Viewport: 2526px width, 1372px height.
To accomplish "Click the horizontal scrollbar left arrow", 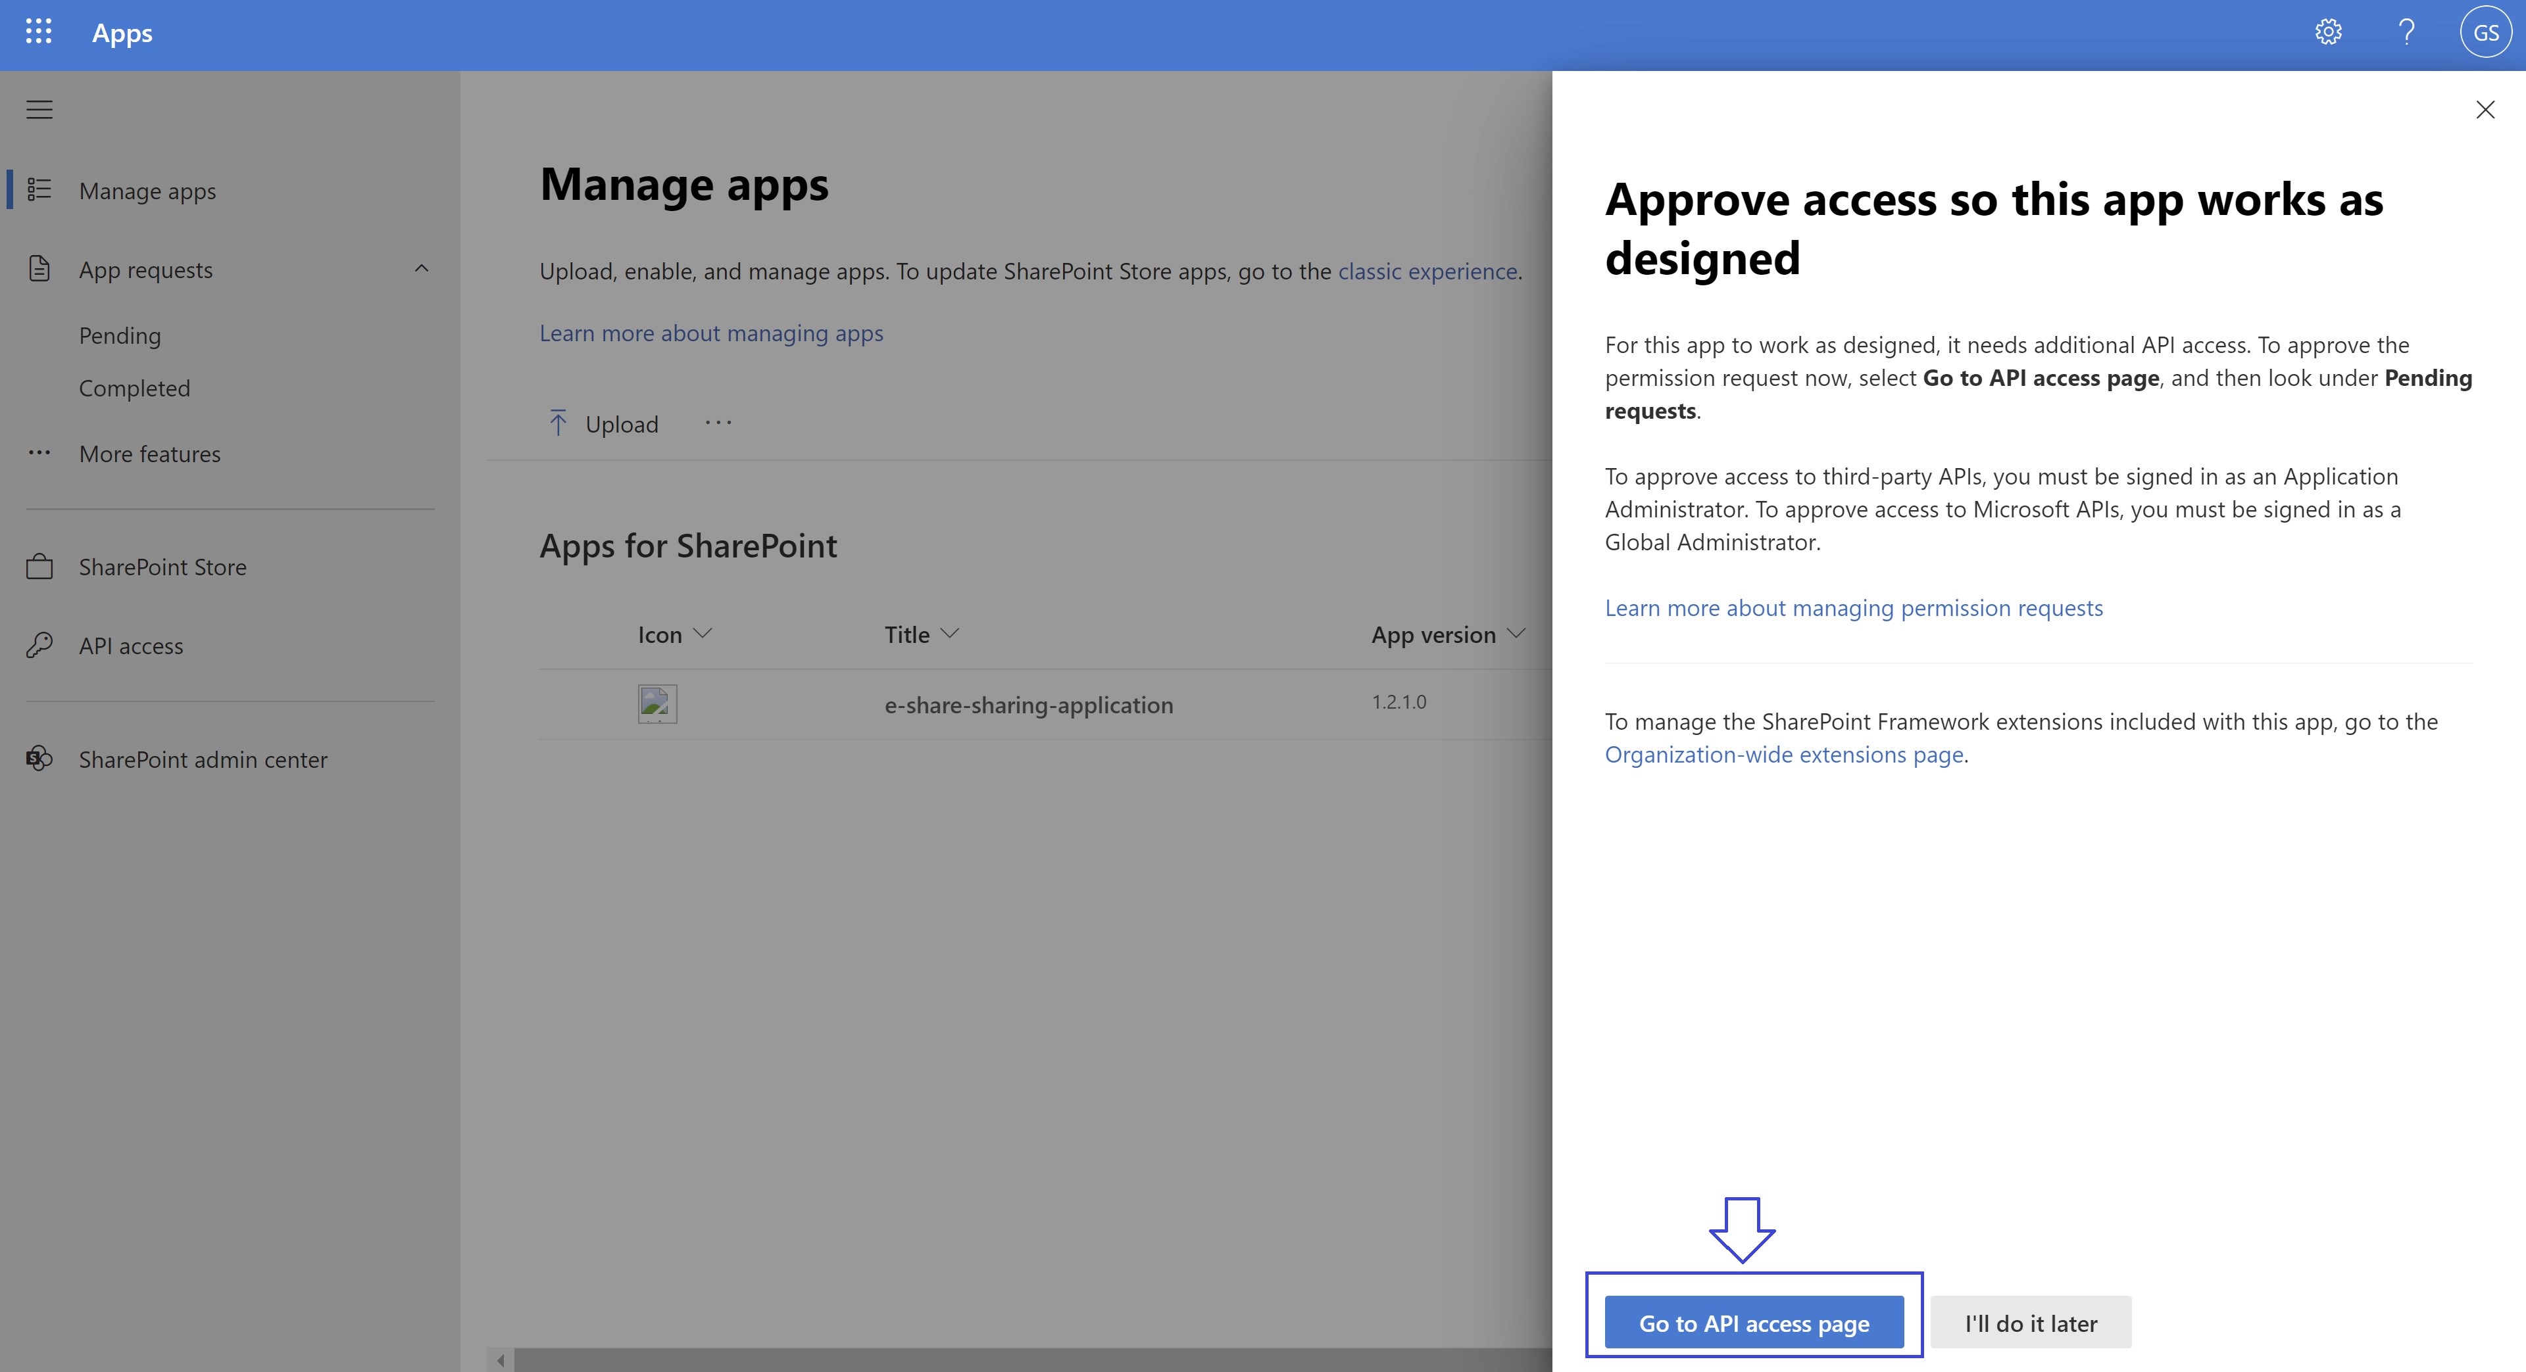I will [500, 1360].
